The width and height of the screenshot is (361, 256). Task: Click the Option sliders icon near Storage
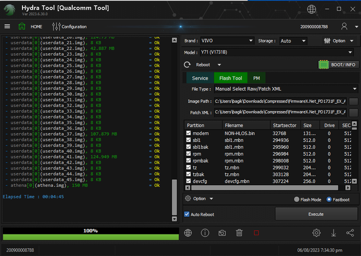[x=327, y=41]
